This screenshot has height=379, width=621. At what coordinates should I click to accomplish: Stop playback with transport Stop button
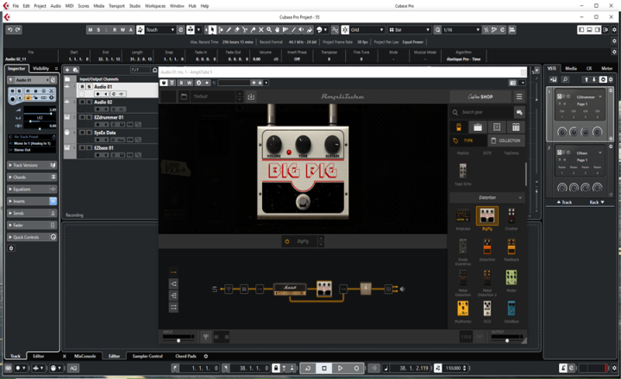324,369
